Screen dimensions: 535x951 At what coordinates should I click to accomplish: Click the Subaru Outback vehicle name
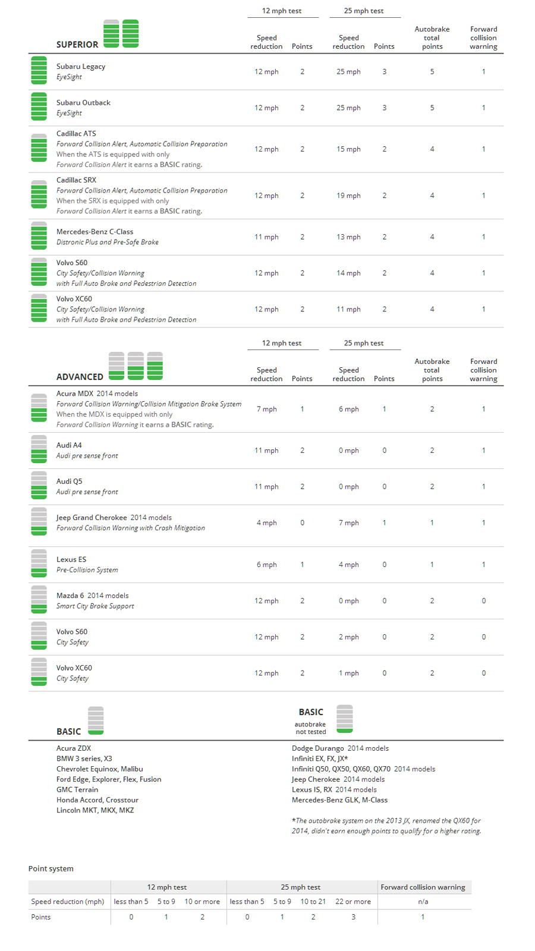[83, 103]
